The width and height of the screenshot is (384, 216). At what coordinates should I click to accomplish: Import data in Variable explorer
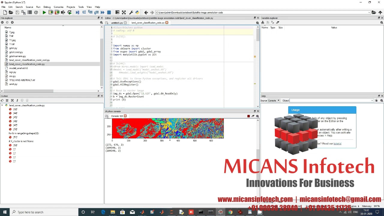(x=263, y=22)
